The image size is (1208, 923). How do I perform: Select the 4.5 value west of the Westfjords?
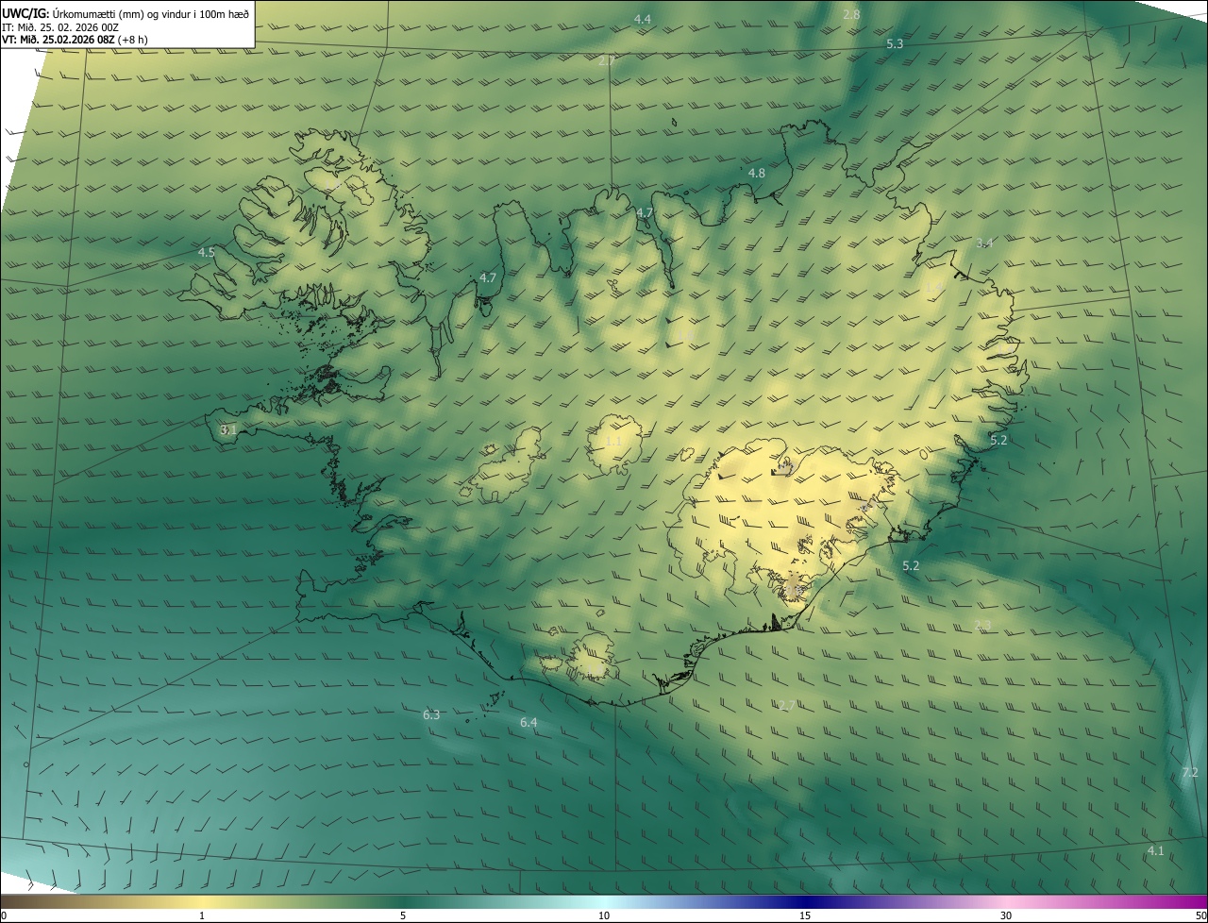coord(207,252)
